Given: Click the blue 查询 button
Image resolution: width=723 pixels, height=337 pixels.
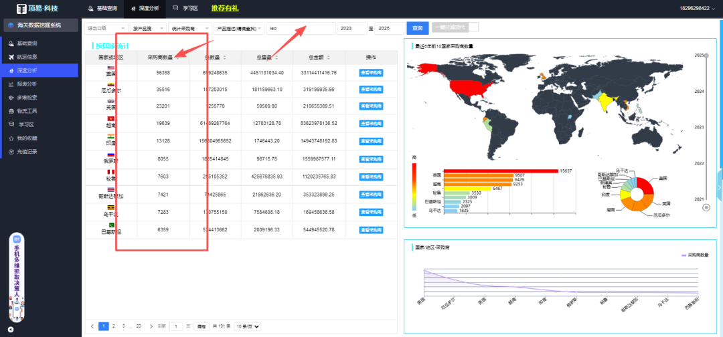Looking at the screenshot, I should click(418, 28).
